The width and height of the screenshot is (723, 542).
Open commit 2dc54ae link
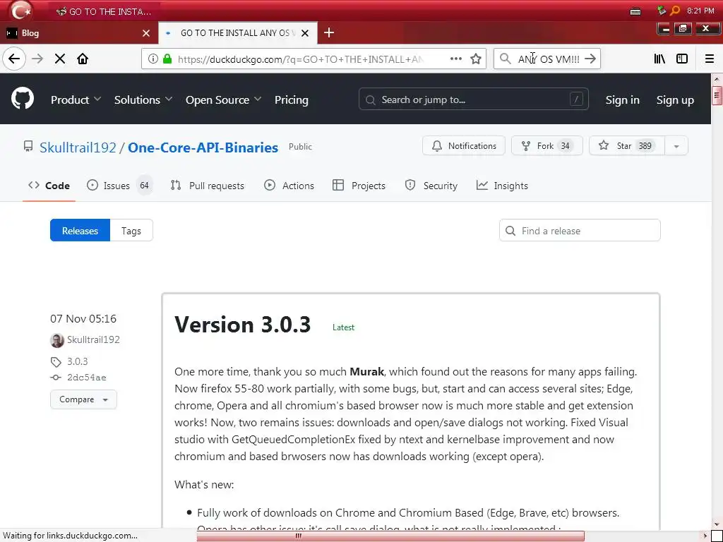coord(86,378)
